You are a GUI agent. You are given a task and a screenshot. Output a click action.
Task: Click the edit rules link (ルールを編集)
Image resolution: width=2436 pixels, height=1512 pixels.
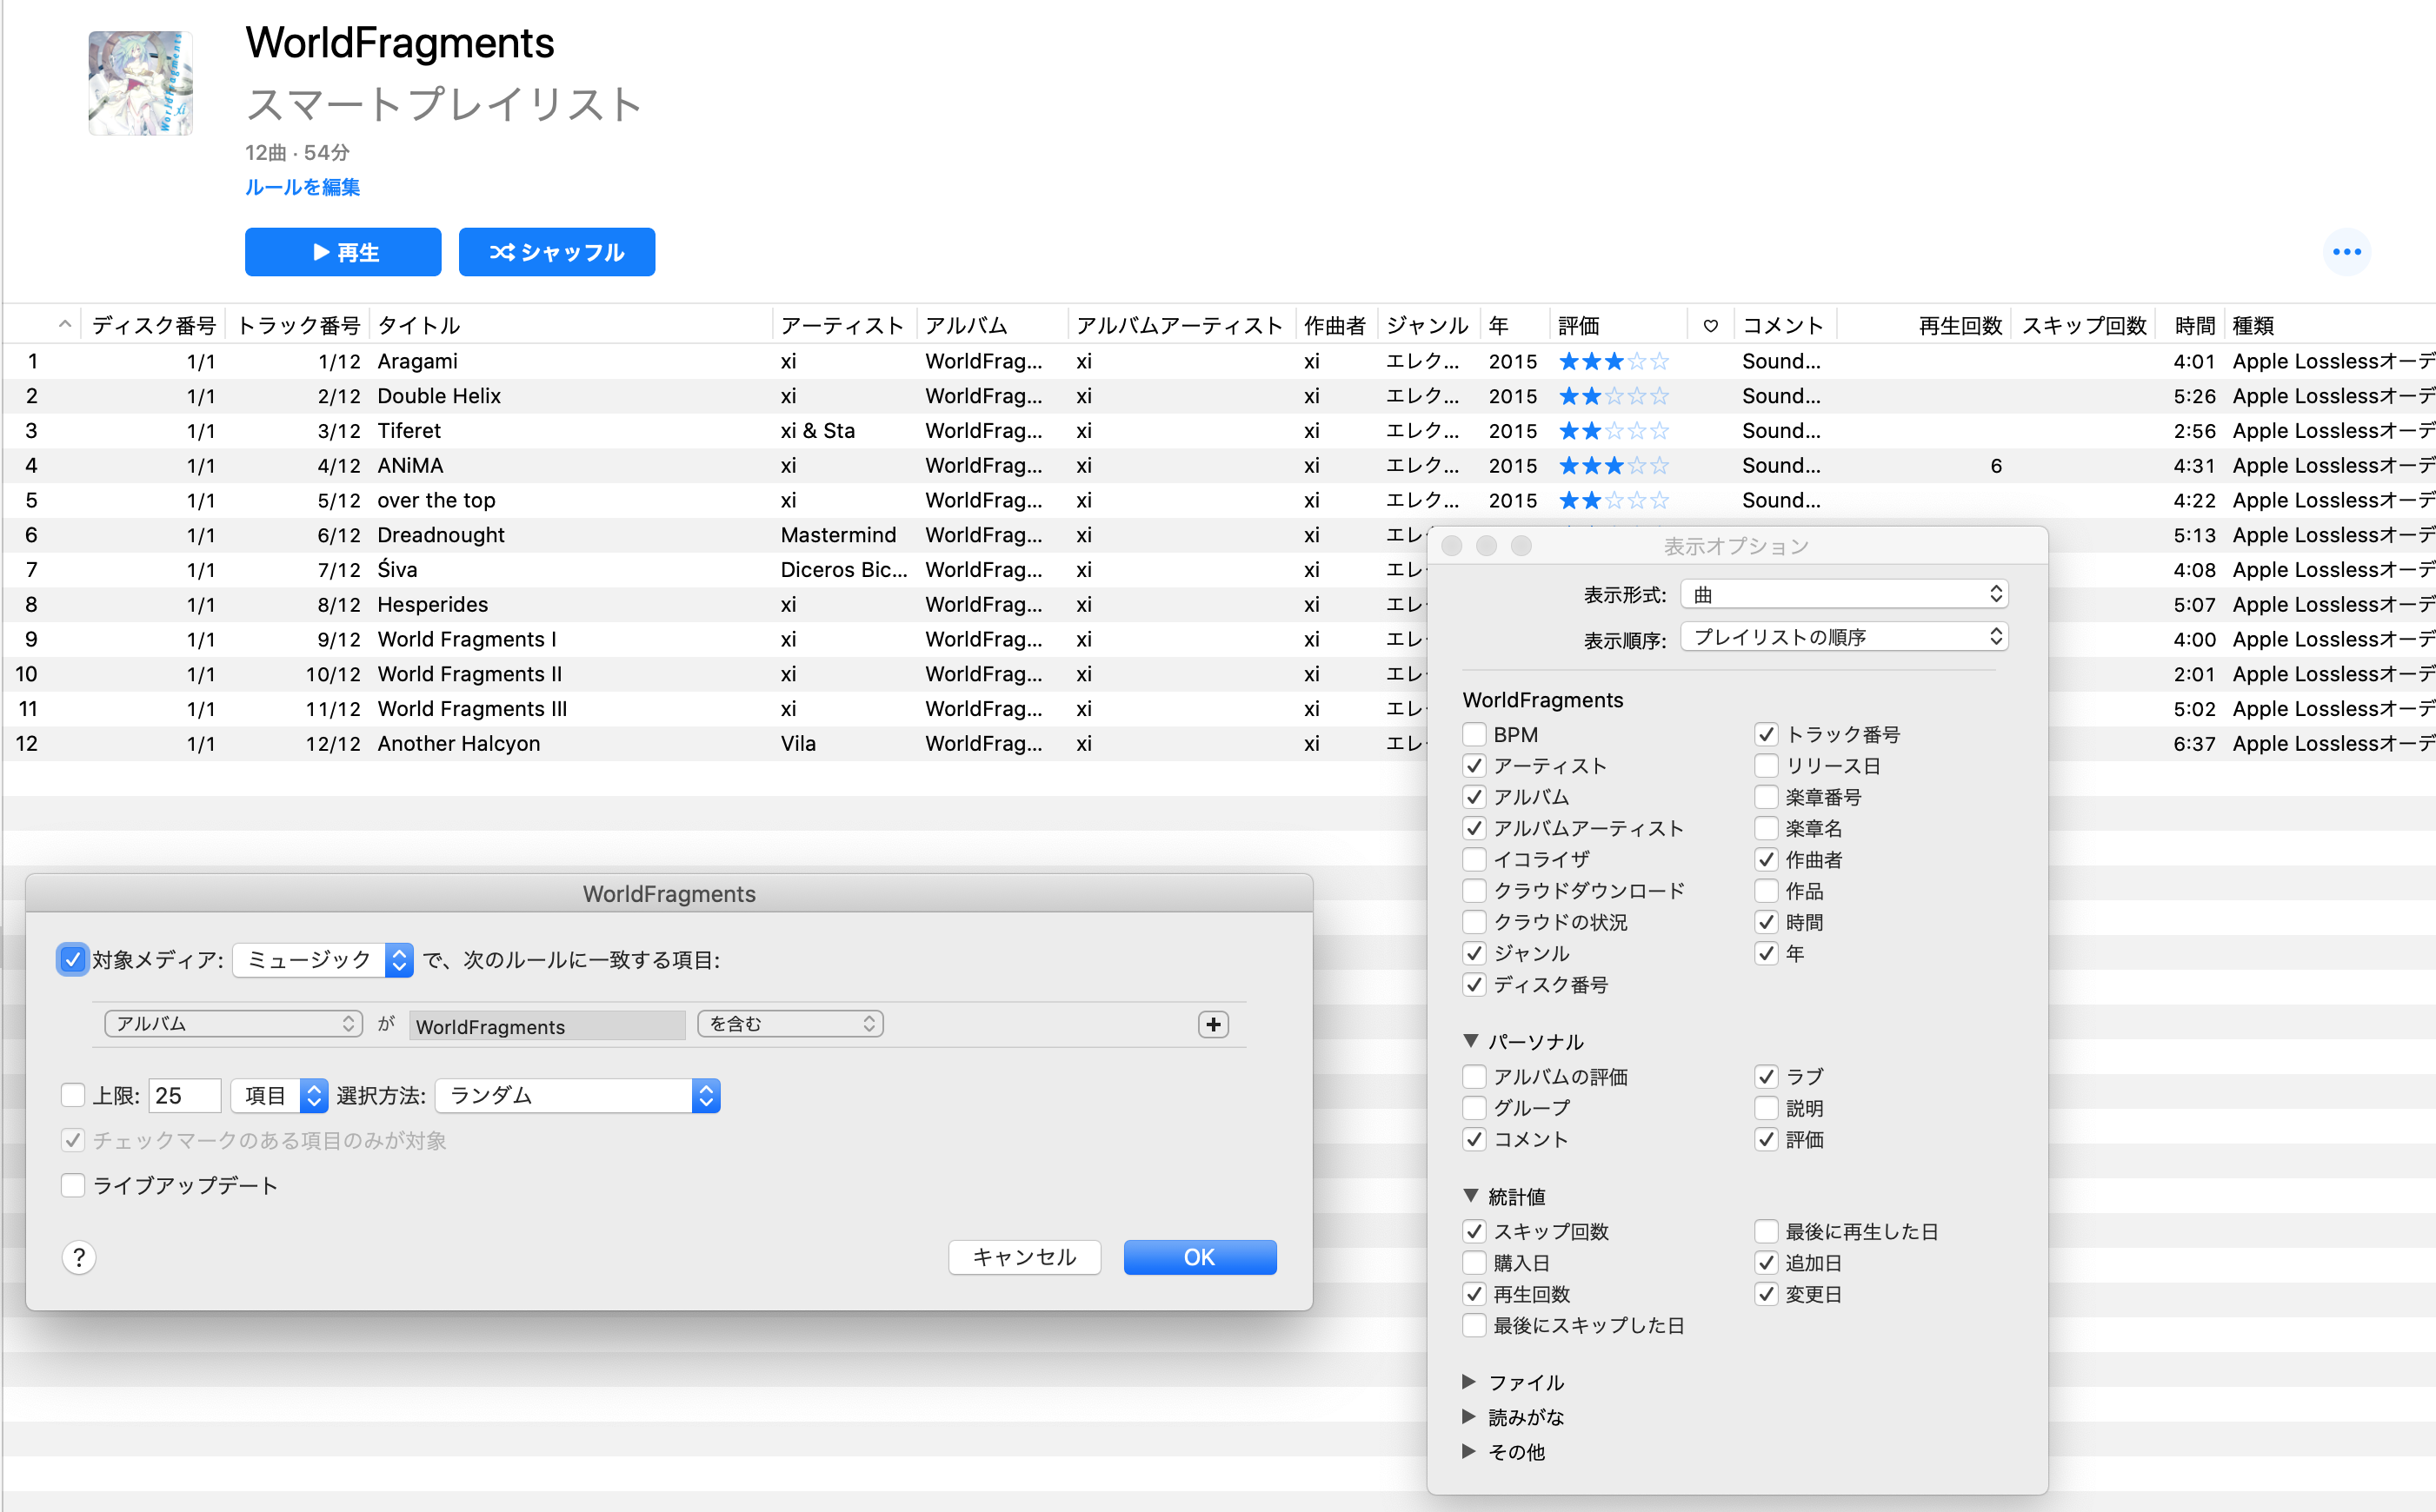tap(303, 187)
